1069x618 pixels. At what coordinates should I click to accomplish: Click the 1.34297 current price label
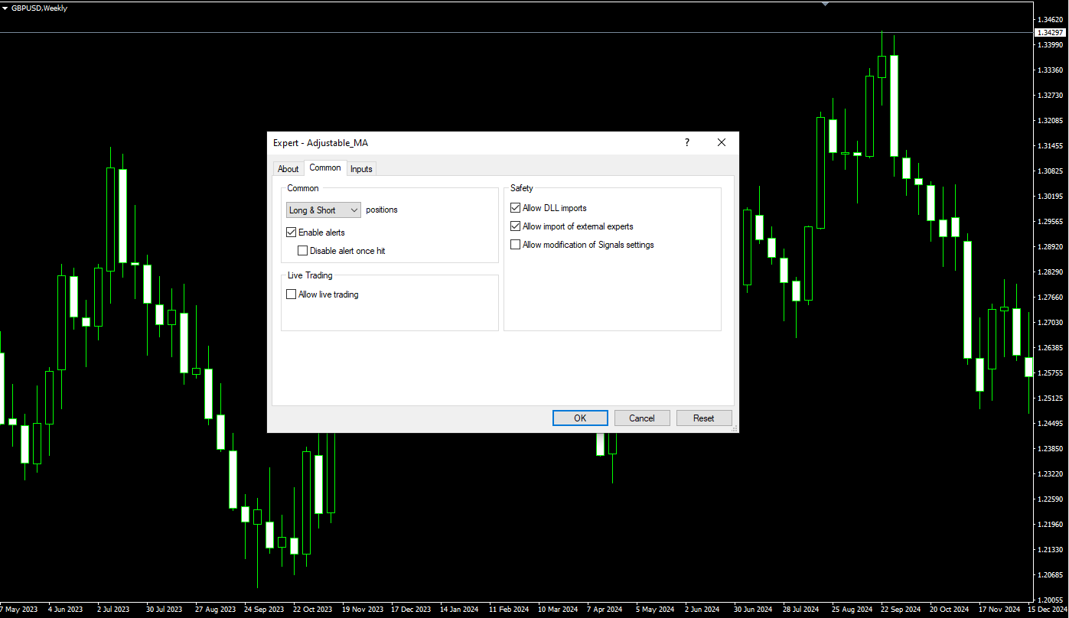[1049, 33]
